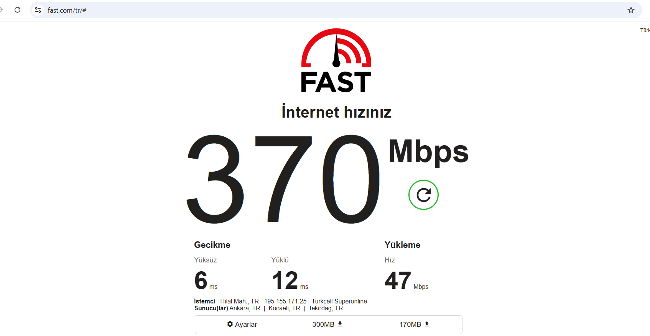This screenshot has height=336, width=650.
Task: Open the Türkçe language selector
Action: 645,30
